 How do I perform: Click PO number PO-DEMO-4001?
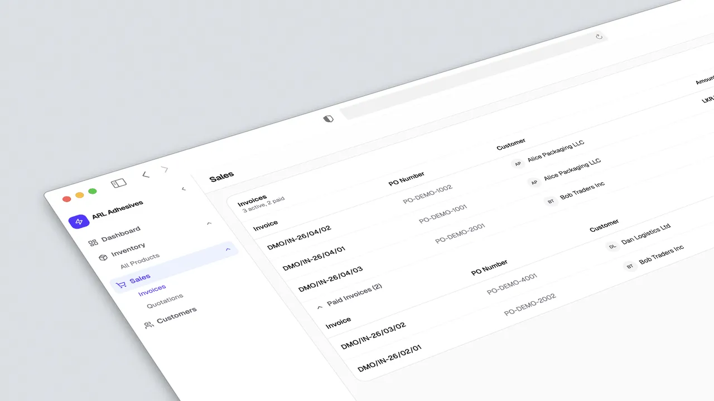click(x=512, y=283)
